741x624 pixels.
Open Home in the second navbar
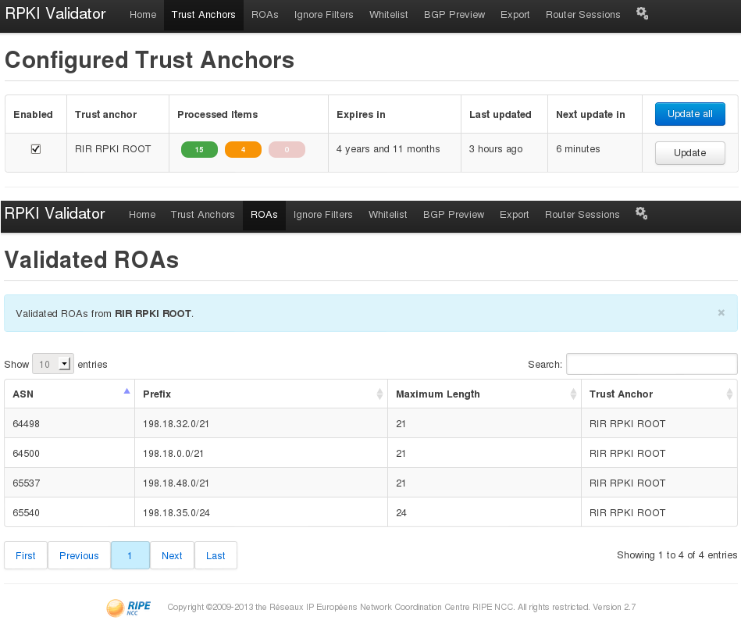coord(142,215)
